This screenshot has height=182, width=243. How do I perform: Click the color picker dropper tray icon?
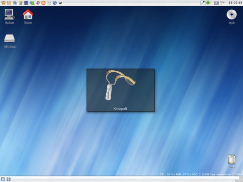[203, 3]
